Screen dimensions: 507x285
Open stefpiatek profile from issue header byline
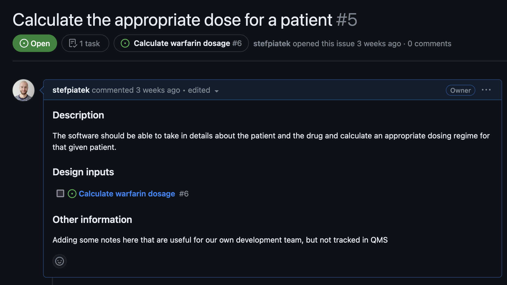(x=272, y=43)
